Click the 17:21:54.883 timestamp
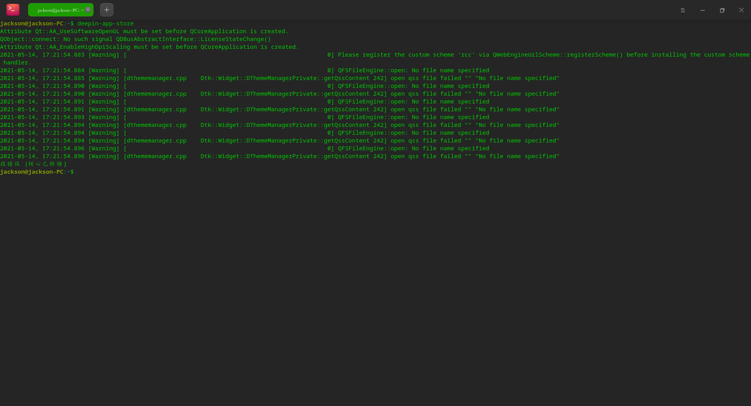Viewport: 751px width, 406px height. click(63, 55)
